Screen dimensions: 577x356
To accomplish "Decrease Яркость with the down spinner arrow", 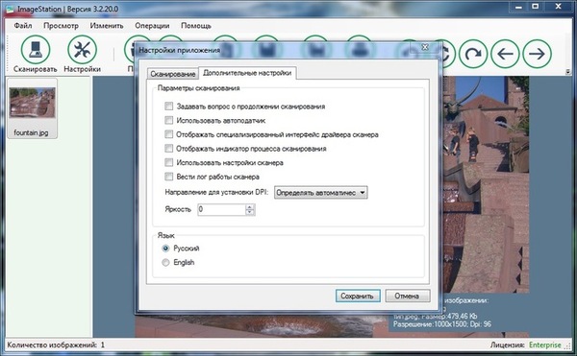I will (x=250, y=212).
